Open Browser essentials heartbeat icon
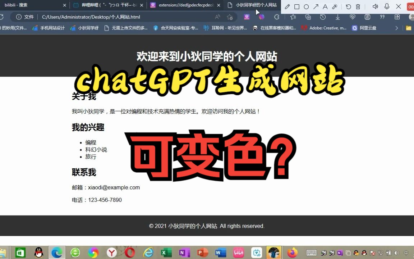 click(x=353, y=17)
